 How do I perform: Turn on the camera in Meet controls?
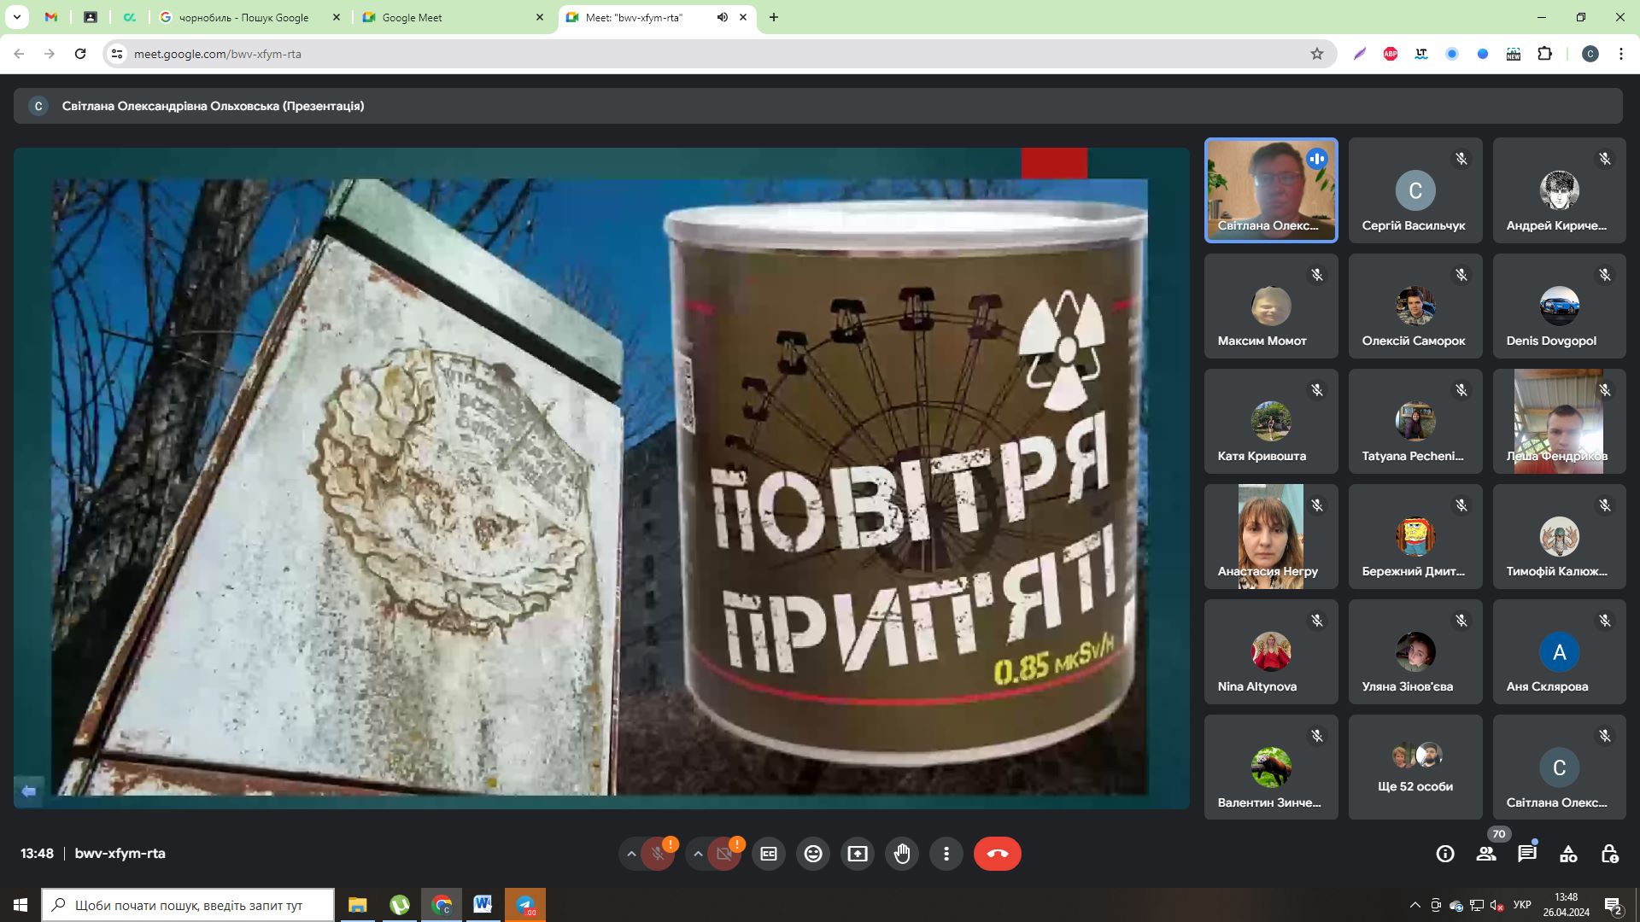pos(724,854)
